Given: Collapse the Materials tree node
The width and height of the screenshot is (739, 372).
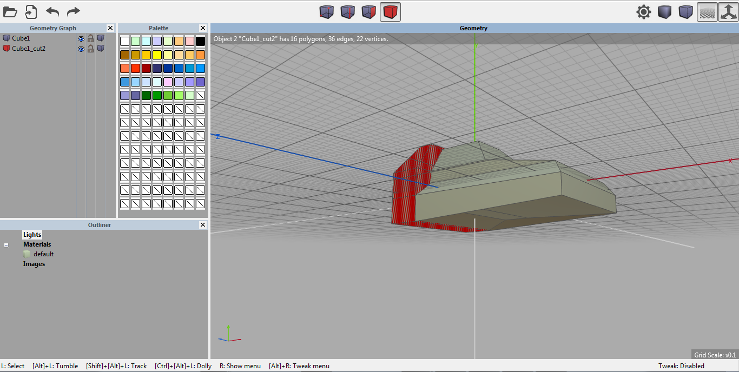Looking at the screenshot, I should tap(6, 245).
